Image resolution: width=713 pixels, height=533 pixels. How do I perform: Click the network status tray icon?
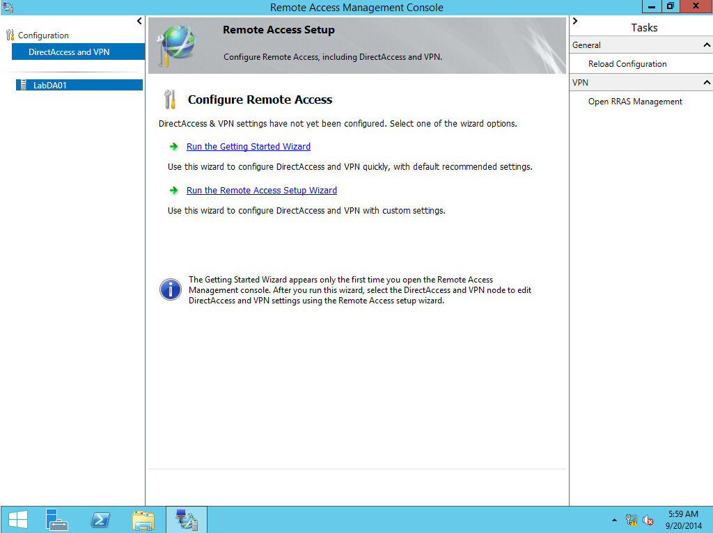pos(631,520)
